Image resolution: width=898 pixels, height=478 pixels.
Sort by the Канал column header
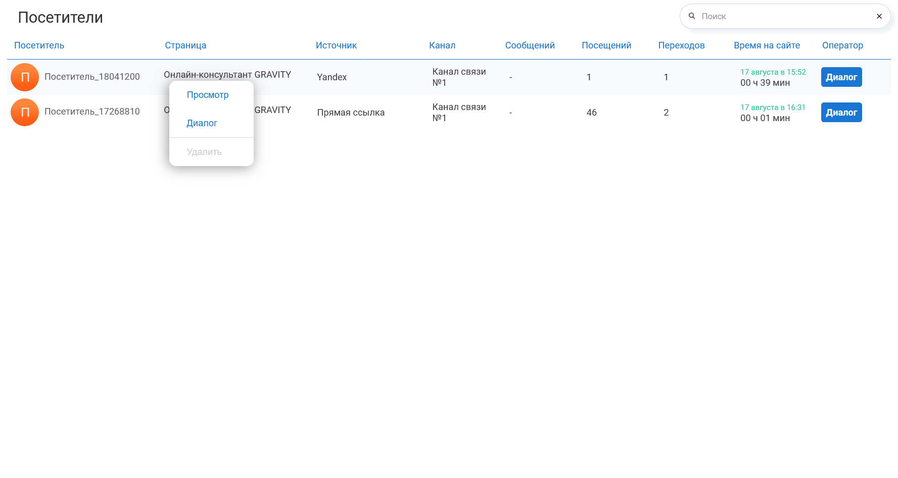coord(442,45)
